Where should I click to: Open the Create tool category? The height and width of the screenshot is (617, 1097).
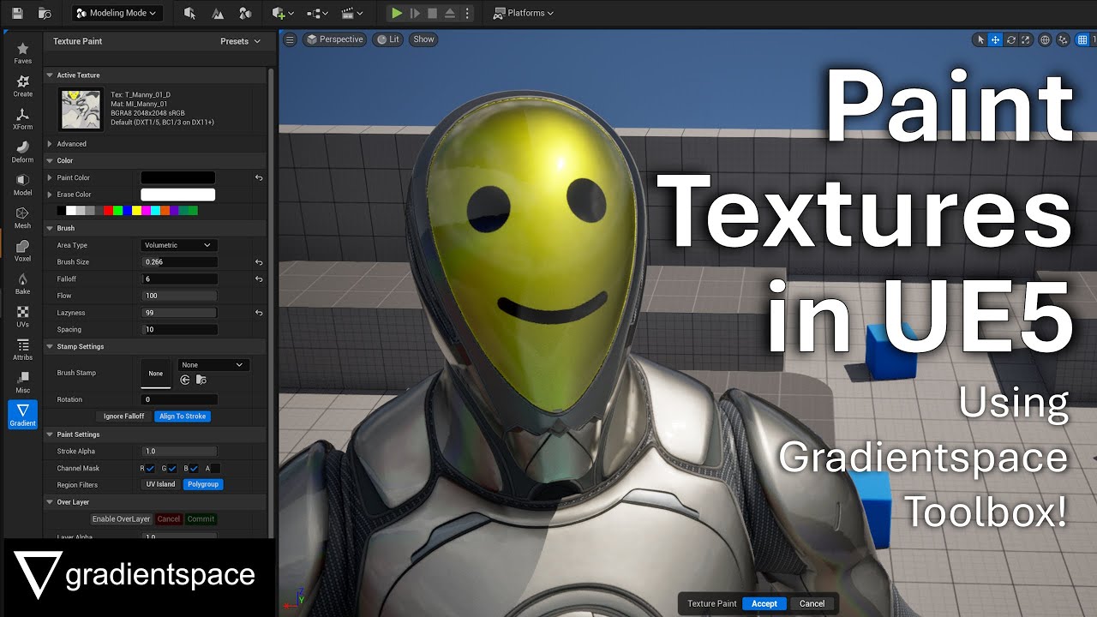pos(23,86)
